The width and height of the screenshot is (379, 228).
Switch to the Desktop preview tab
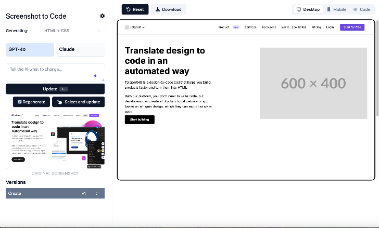point(308,9)
